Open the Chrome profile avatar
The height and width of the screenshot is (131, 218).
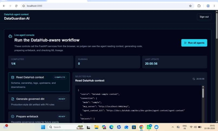[x=208, y=6]
